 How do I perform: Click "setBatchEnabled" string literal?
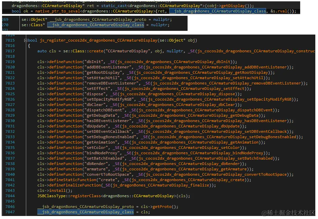point(105,158)
